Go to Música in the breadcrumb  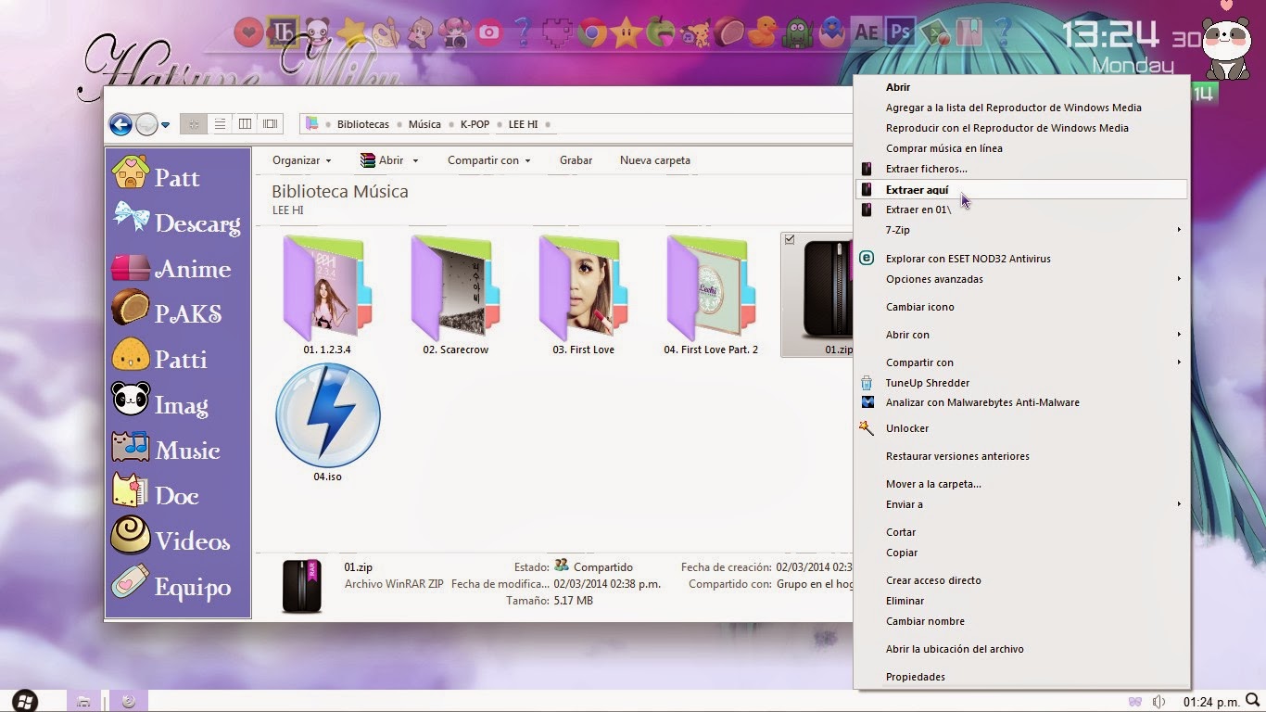coord(424,124)
